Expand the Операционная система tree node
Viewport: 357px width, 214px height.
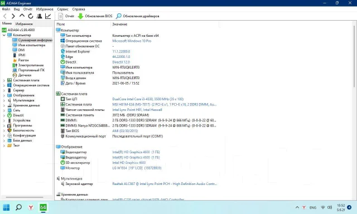(x=4, y=85)
